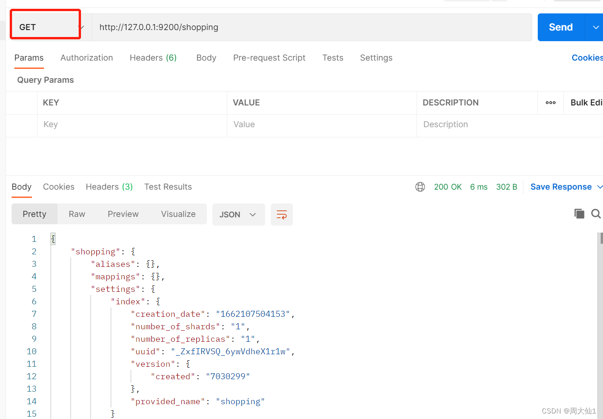Open the column options three-dot menu
The height and width of the screenshot is (419, 603).
click(551, 103)
